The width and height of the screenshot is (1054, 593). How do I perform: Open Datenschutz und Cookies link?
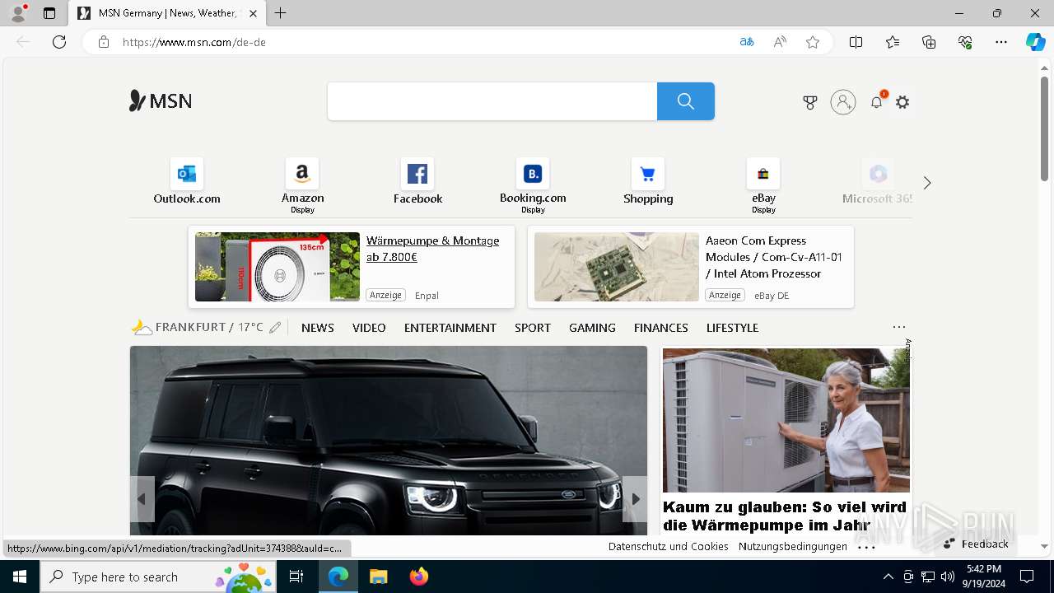pyautogui.click(x=668, y=546)
